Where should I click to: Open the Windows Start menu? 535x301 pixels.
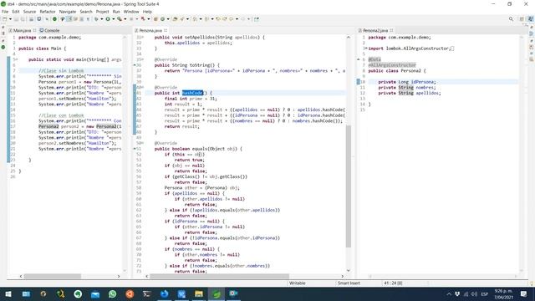click(x=8, y=293)
